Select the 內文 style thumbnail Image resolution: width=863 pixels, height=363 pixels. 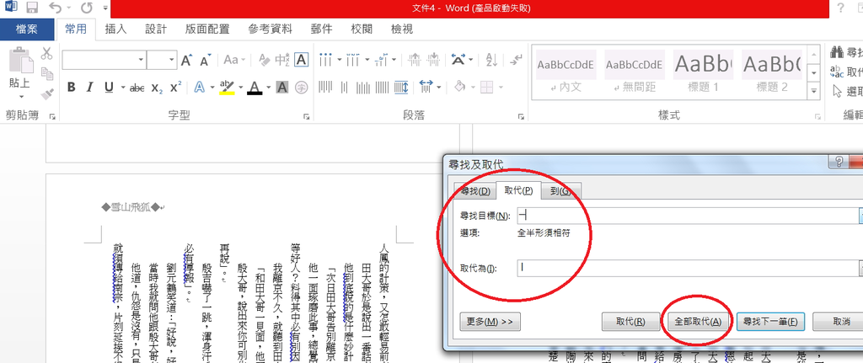tap(566, 72)
